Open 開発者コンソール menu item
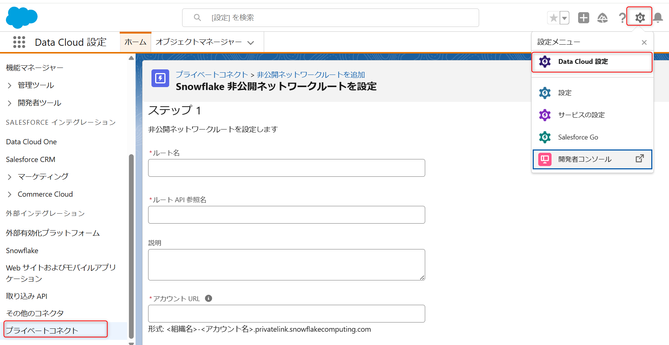 point(592,159)
